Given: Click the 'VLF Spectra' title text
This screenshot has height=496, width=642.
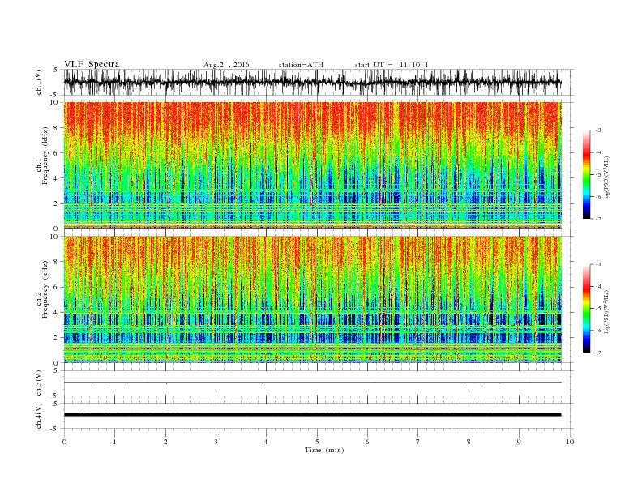Looking at the screenshot, I should (x=92, y=64).
